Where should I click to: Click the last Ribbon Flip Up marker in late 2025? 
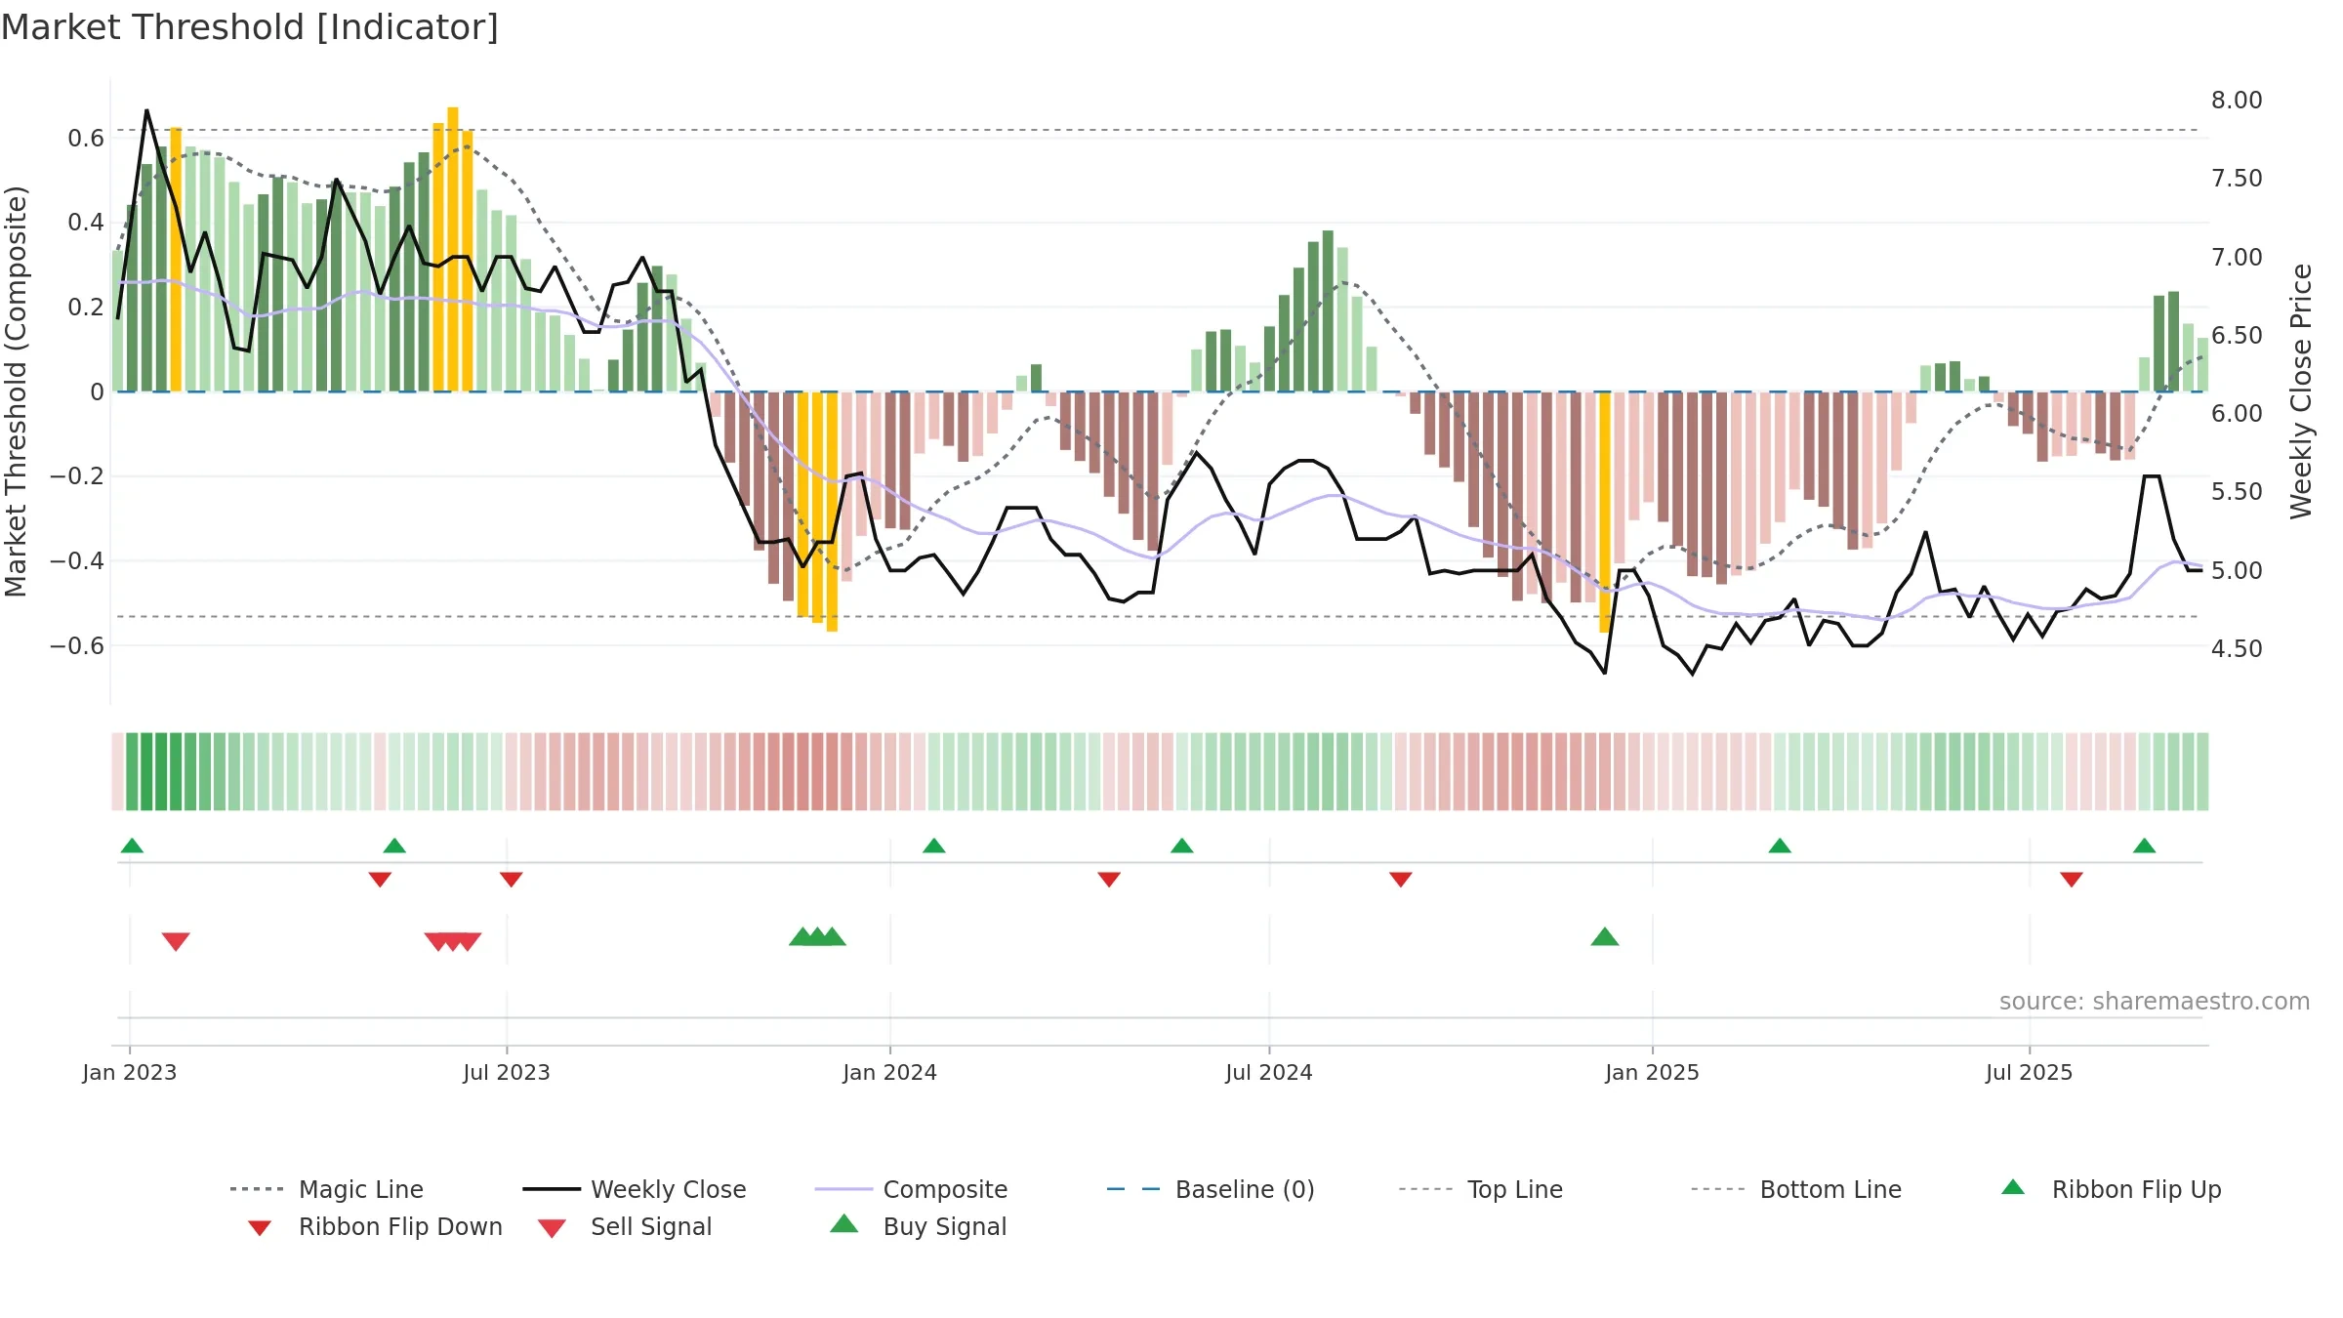pos(2145,845)
